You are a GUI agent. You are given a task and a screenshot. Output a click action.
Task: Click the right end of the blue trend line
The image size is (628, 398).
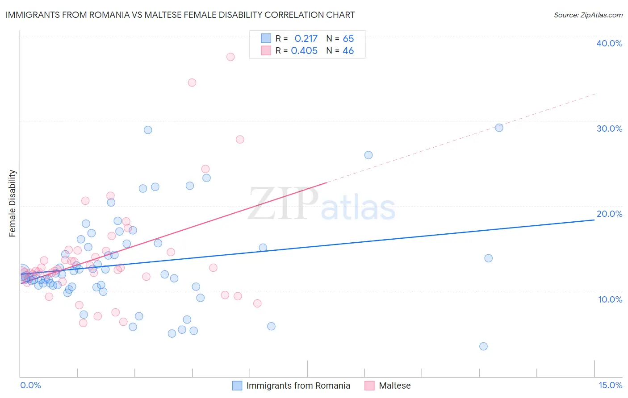coord(594,220)
